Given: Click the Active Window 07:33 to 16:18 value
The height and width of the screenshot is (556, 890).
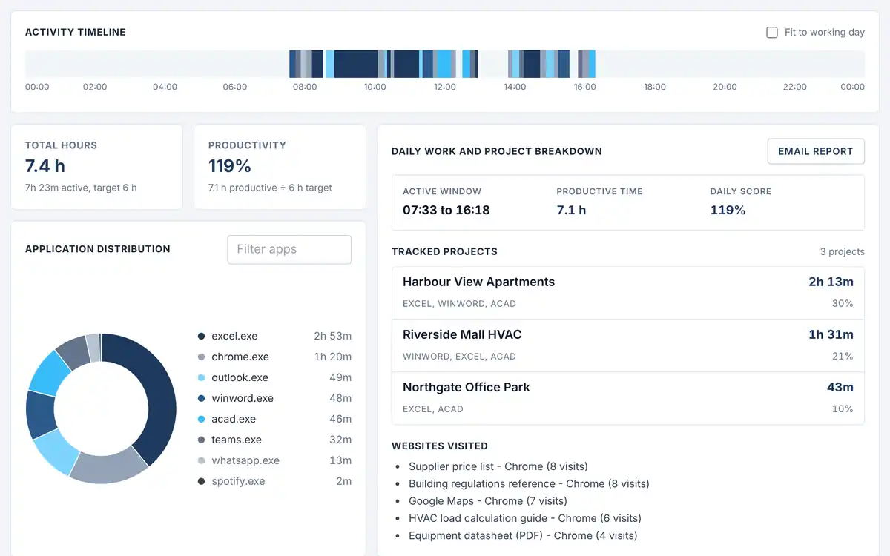Looking at the screenshot, I should (446, 210).
